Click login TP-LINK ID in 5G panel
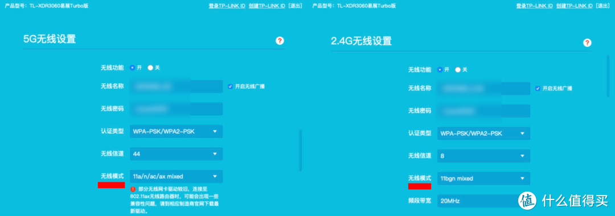 point(227,6)
